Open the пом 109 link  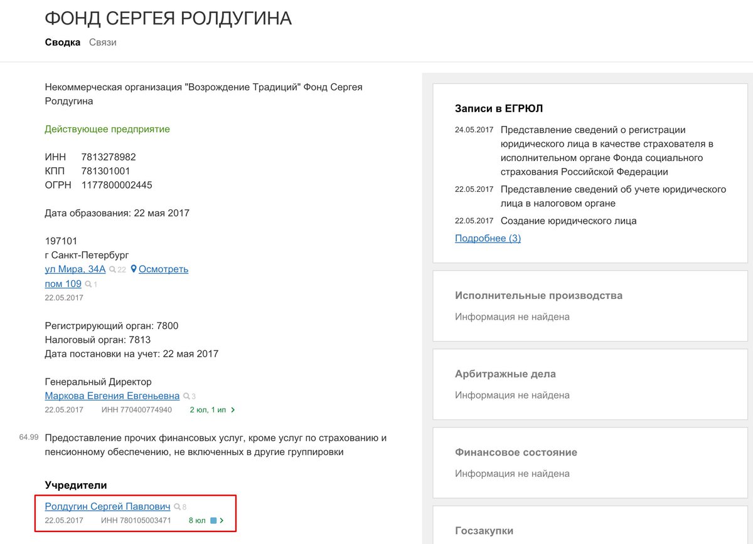pos(63,284)
